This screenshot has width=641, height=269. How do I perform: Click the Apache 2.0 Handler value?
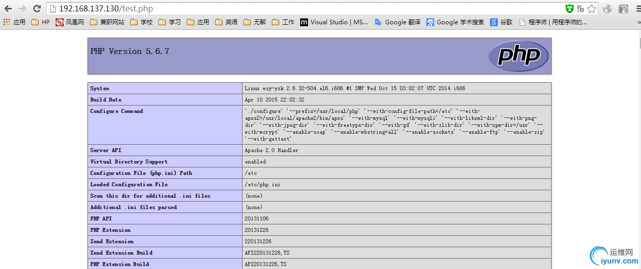(x=271, y=150)
